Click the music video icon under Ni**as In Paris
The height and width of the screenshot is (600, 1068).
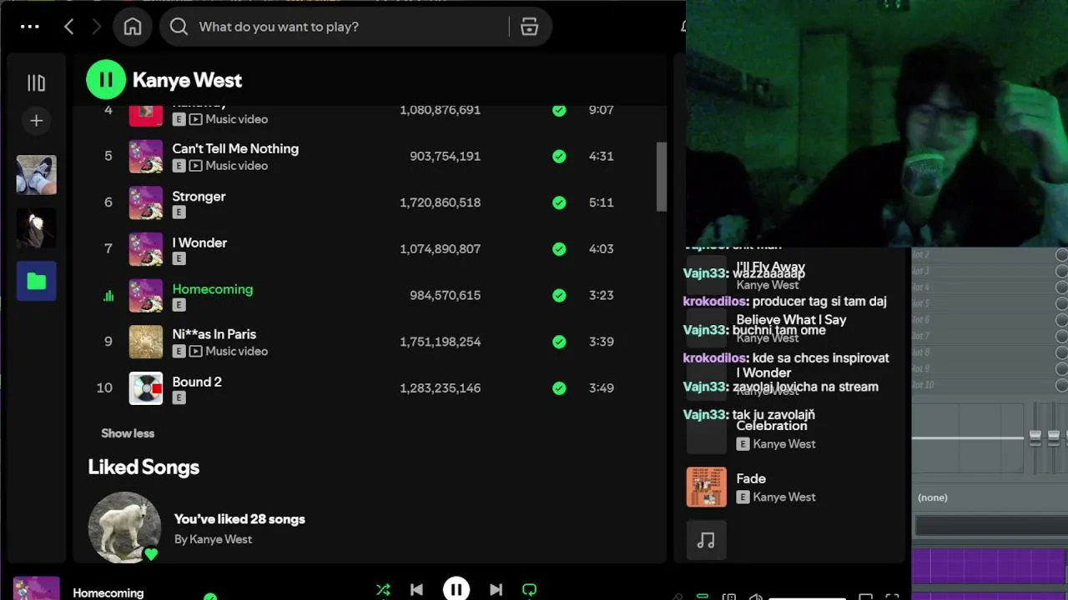pos(195,352)
